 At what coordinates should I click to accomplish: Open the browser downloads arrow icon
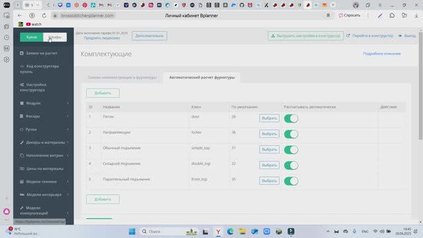coord(416,16)
